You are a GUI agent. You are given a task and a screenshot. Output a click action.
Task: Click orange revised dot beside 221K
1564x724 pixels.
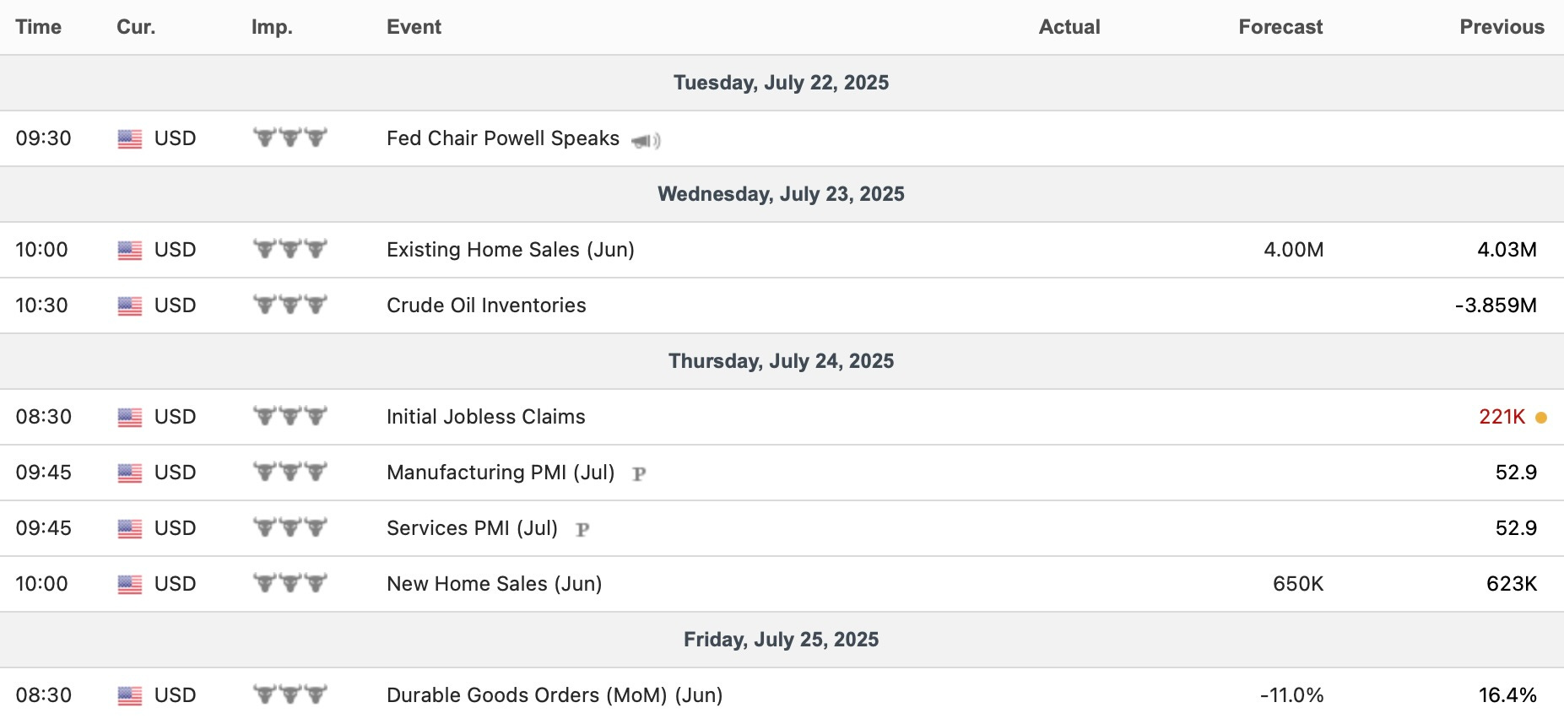point(1541,418)
